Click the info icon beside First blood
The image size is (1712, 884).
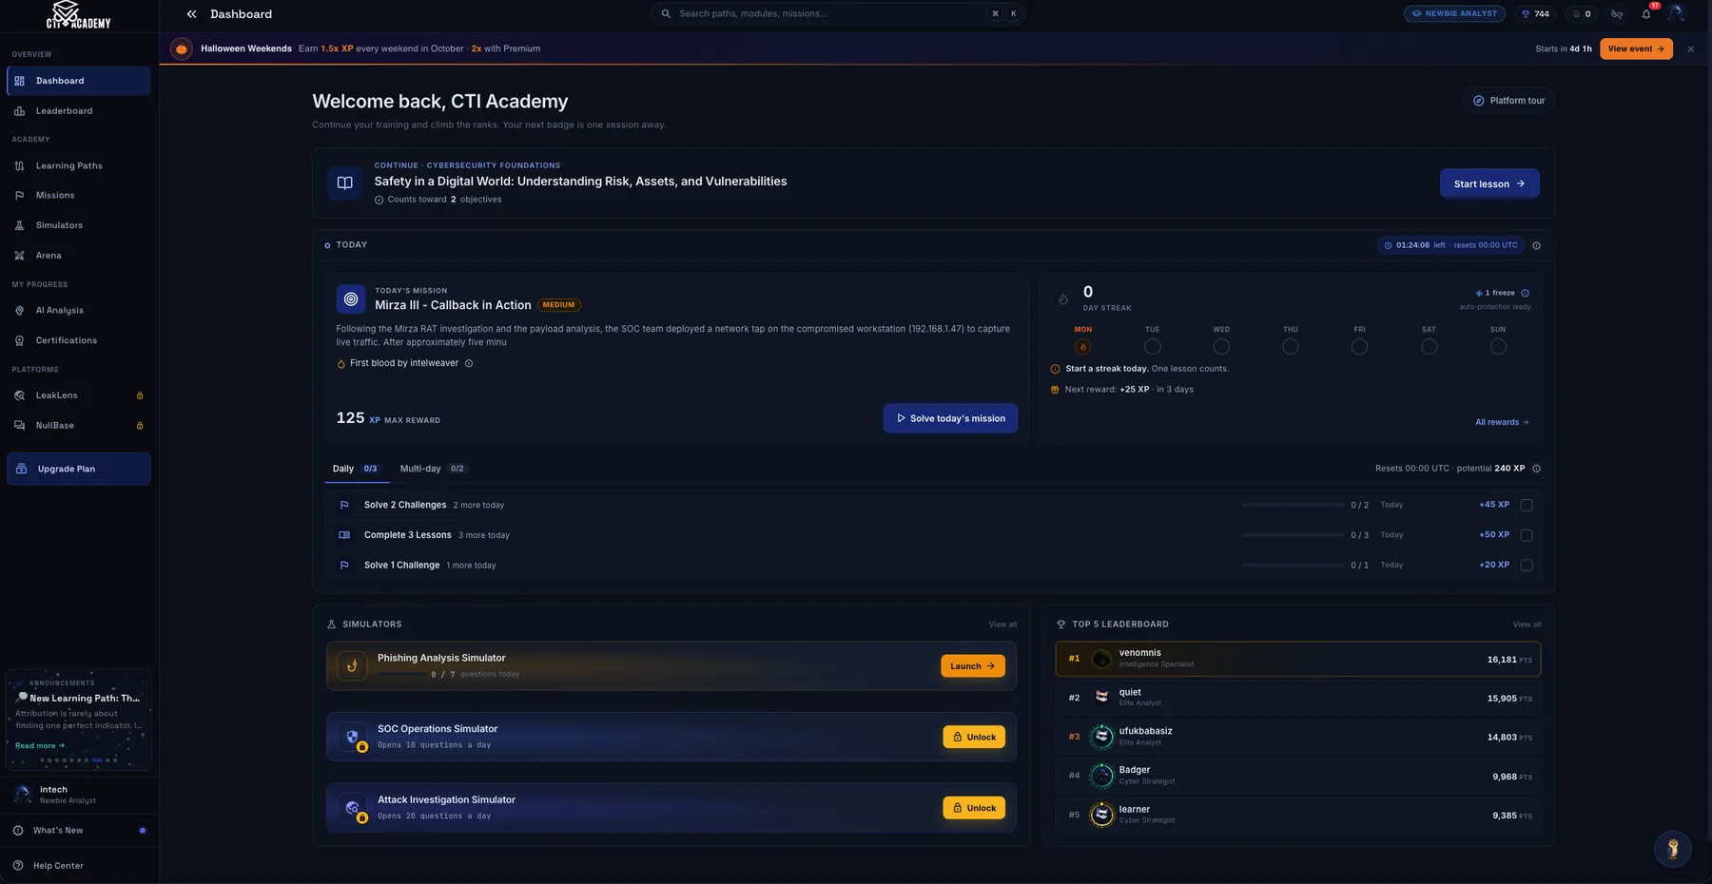tap(468, 363)
